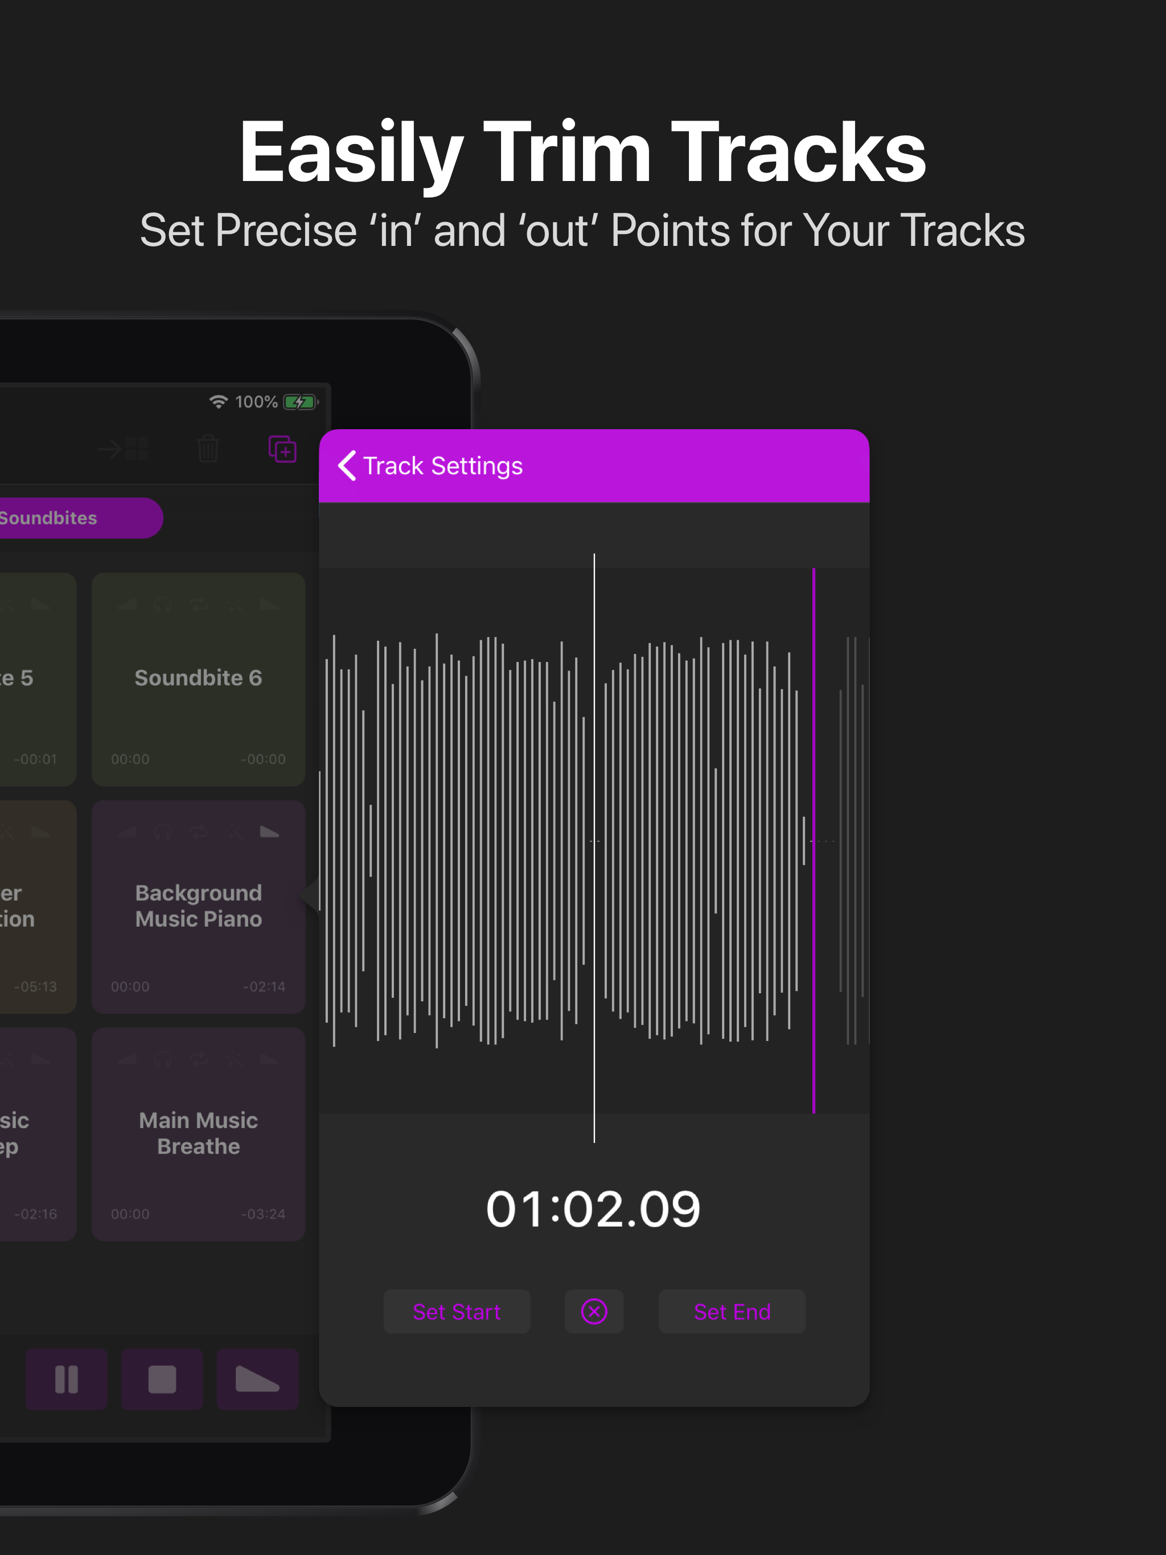The width and height of the screenshot is (1166, 1555).
Task: Select the headphones cue icon on Soundbite 6
Action: (162, 605)
